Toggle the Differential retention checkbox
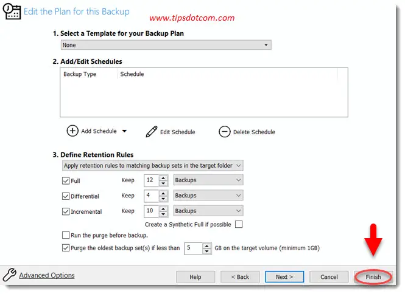The width and height of the screenshot is (405, 294). point(66,196)
